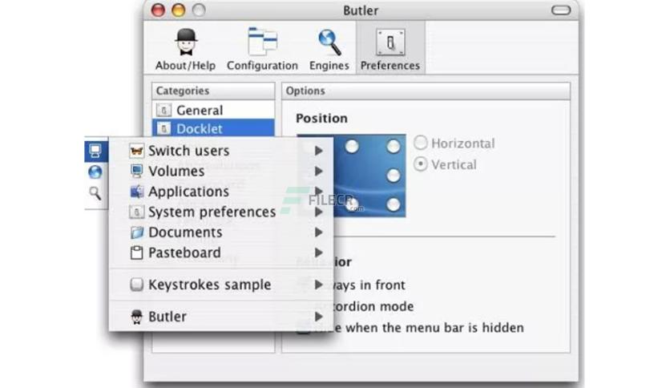Click the Configuration toolbar label
The width and height of the screenshot is (670, 388).
click(x=262, y=66)
